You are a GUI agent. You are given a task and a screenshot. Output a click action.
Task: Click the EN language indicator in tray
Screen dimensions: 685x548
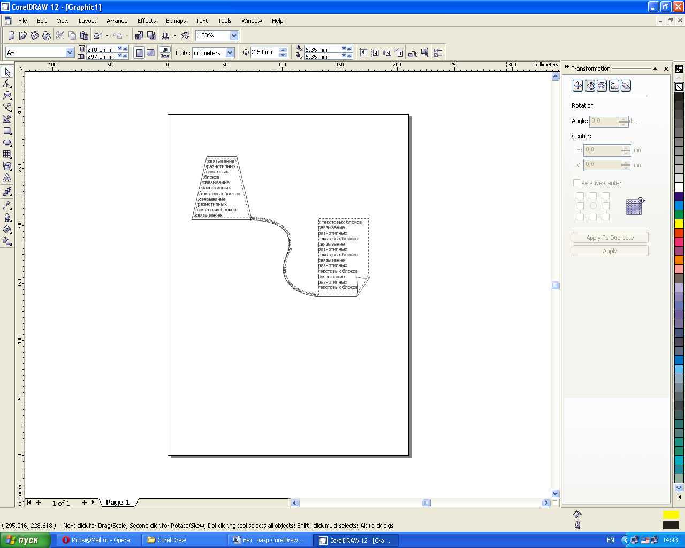click(x=611, y=540)
